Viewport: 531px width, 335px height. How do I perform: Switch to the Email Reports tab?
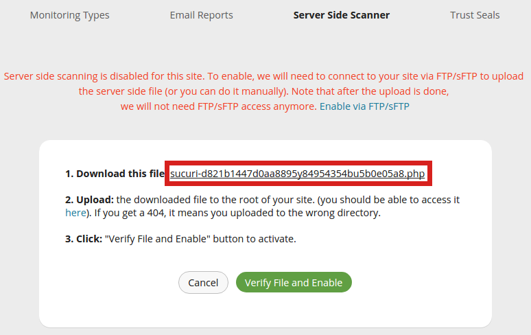[201, 15]
